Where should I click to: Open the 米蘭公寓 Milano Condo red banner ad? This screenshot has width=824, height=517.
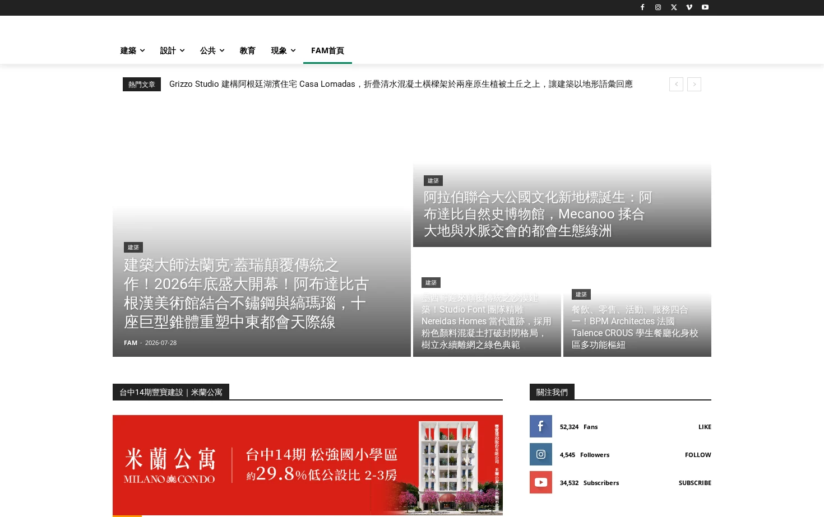(308, 465)
